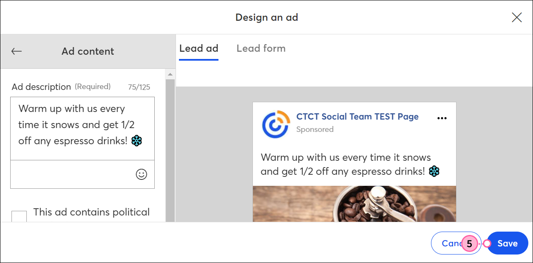Click the 'Sponsored' label in preview

315,129
